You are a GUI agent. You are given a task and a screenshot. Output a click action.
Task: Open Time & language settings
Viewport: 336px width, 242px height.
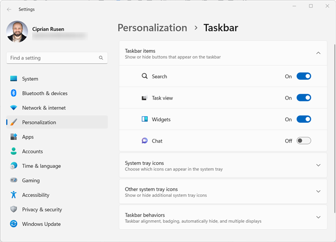click(57, 166)
